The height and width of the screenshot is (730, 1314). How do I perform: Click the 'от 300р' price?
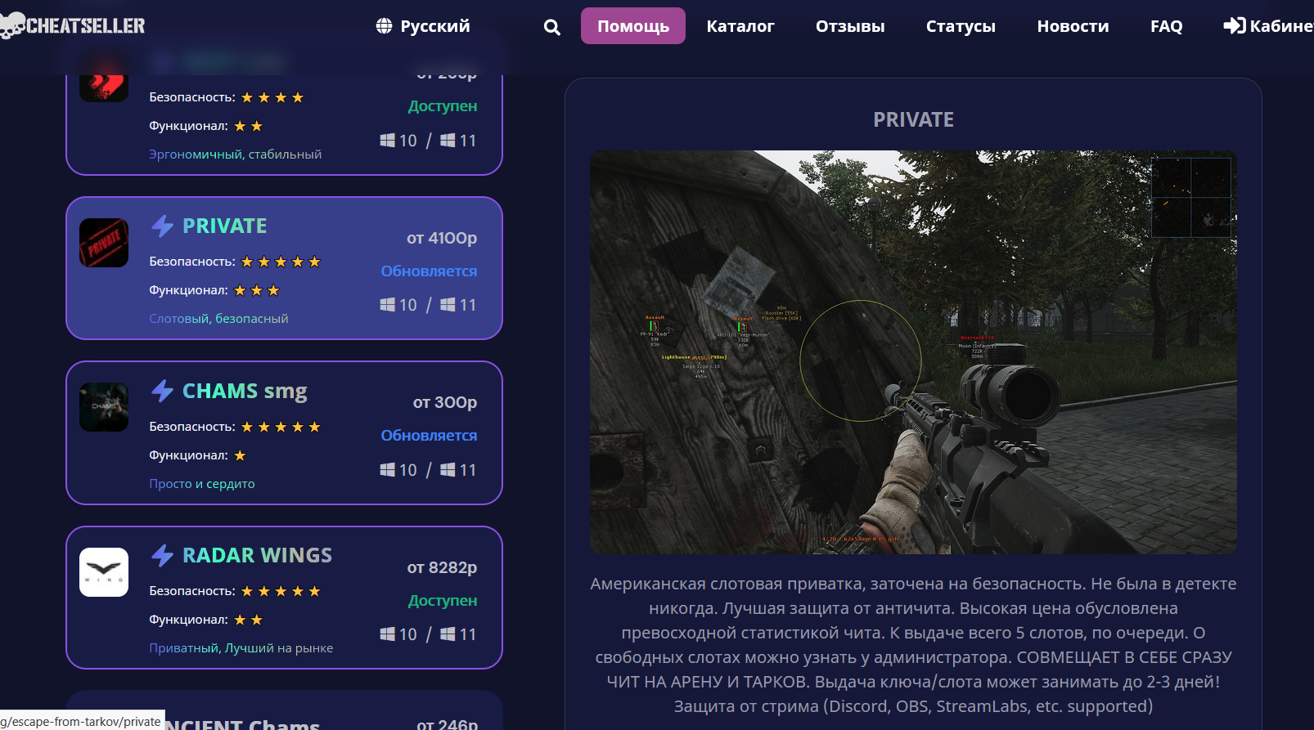click(x=445, y=402)
